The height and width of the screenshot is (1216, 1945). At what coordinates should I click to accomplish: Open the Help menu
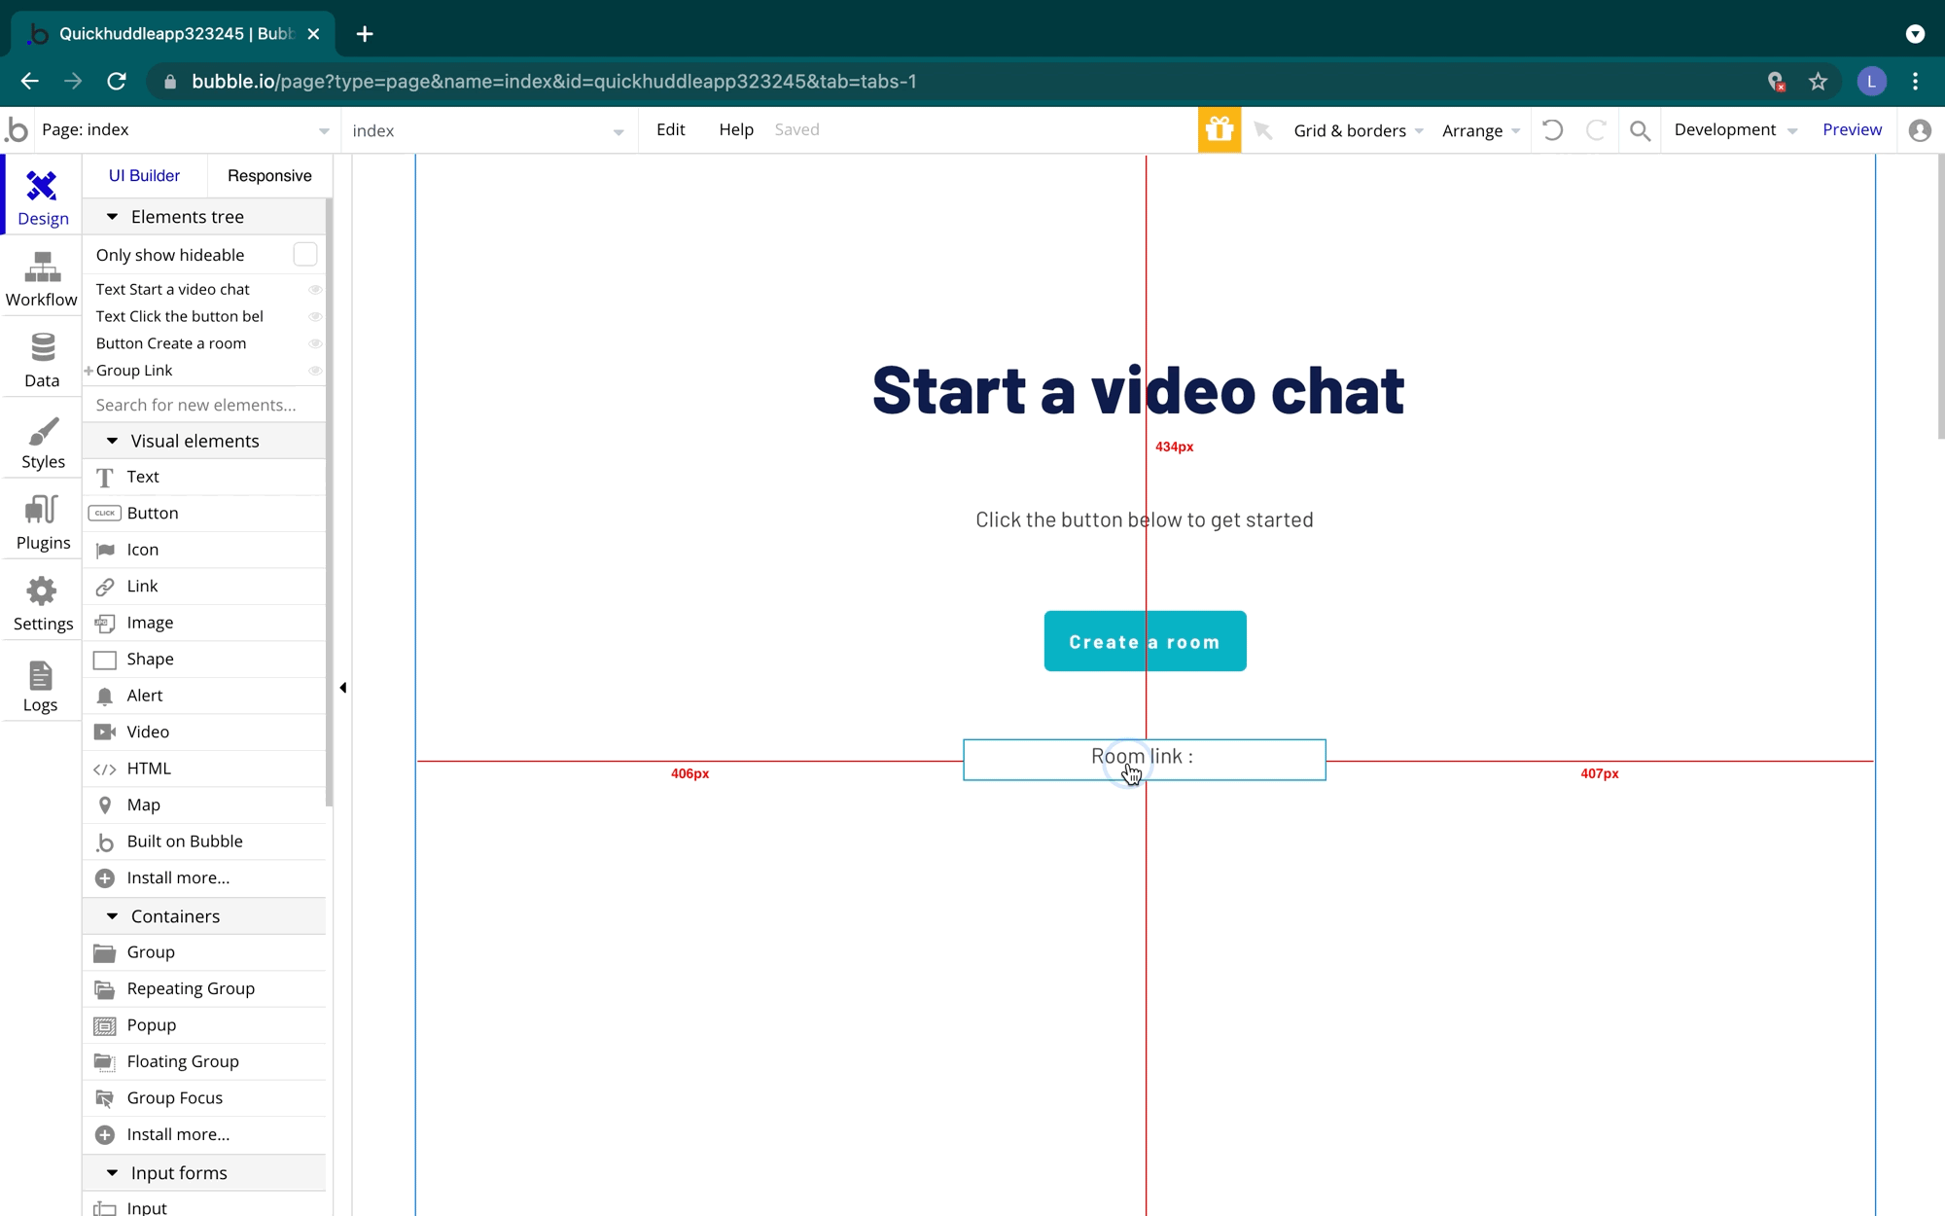[x=736, y=129]
